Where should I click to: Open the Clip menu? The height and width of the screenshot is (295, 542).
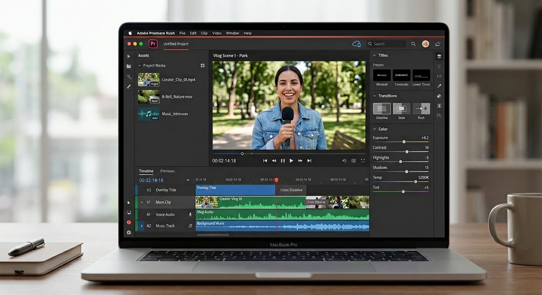point(204,33)
